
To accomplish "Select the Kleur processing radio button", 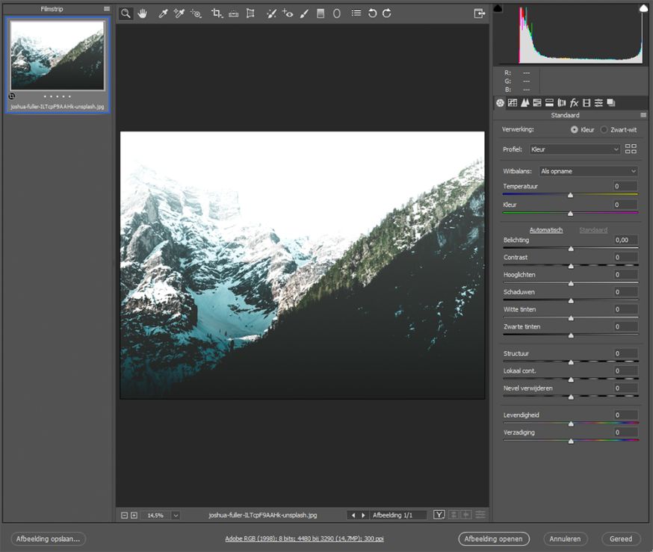I will point(575,130).
